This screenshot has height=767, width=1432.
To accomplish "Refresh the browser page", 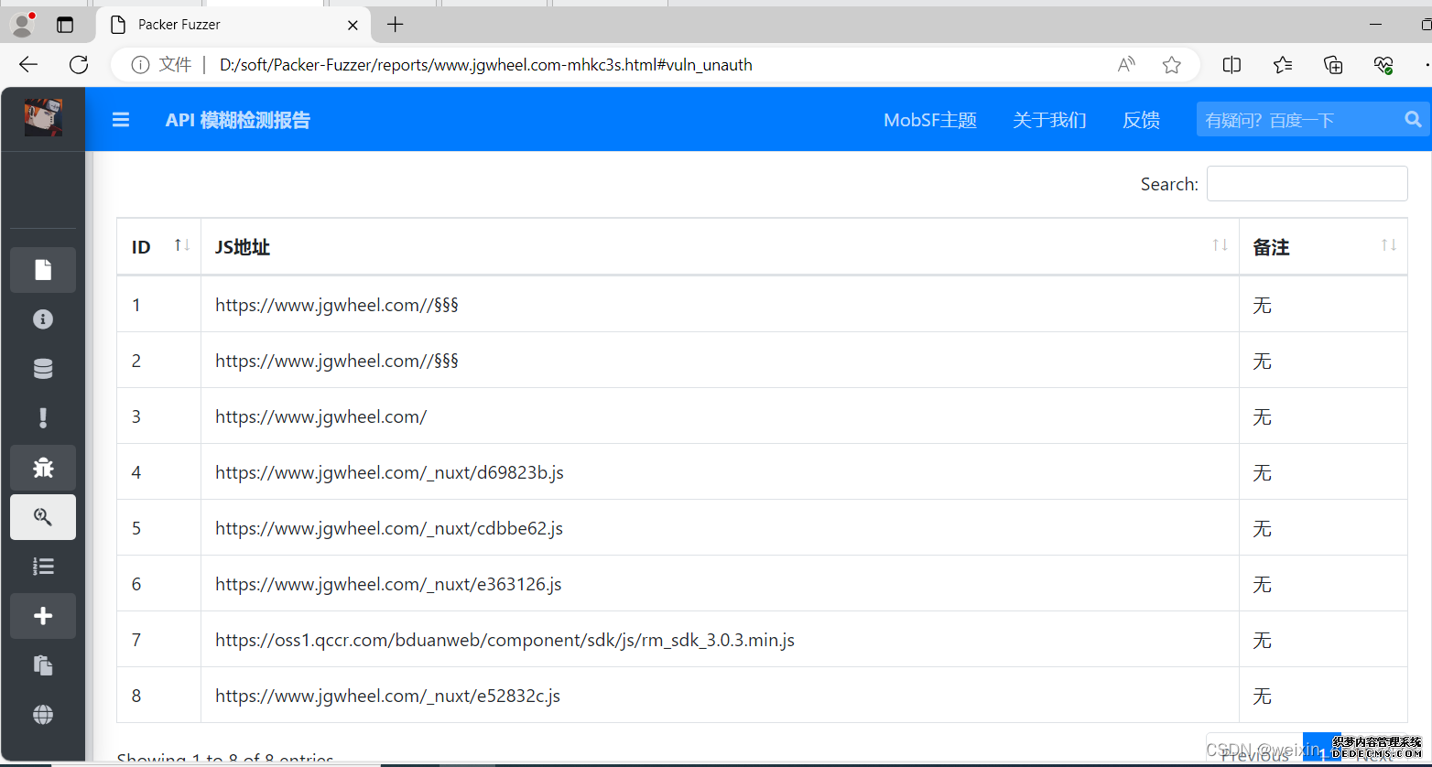I will tap(79, 64).
